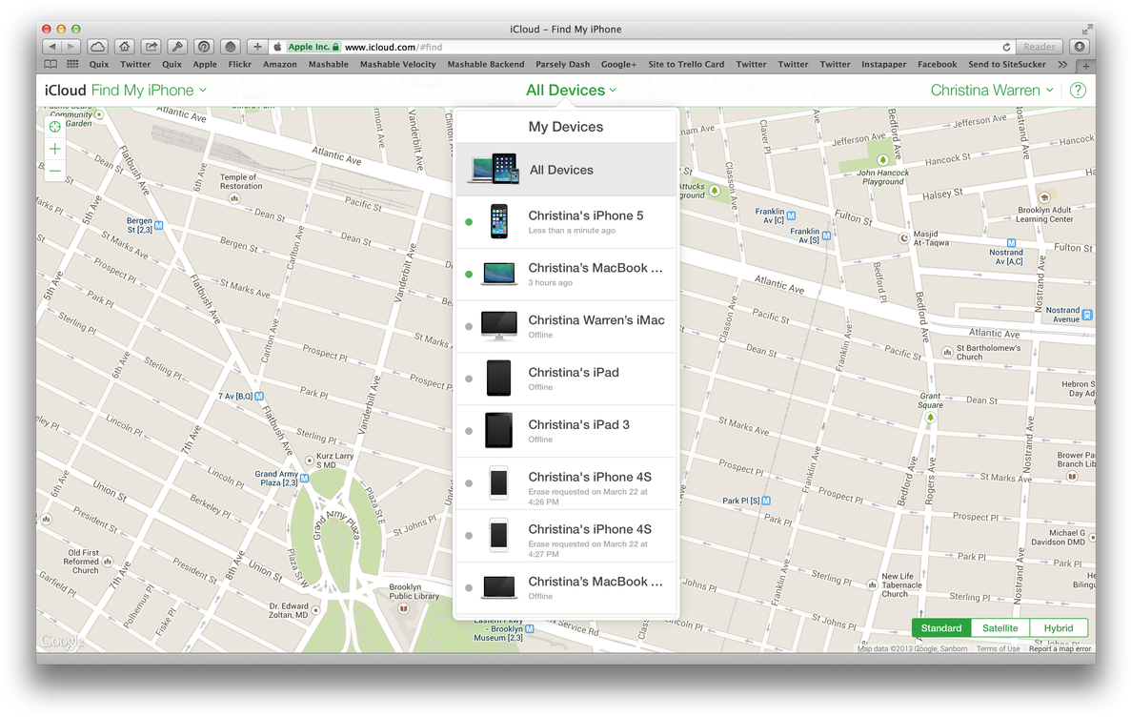Open the Mashable bookmark

tap(328, 65)
